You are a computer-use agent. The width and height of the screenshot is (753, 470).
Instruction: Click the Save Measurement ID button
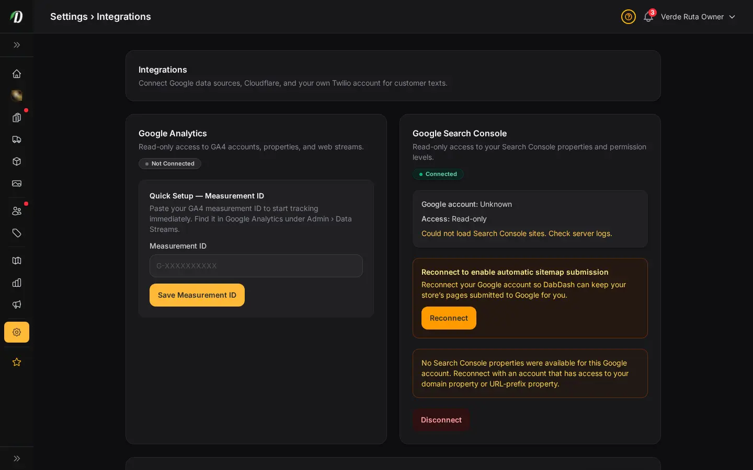[197, 295]
